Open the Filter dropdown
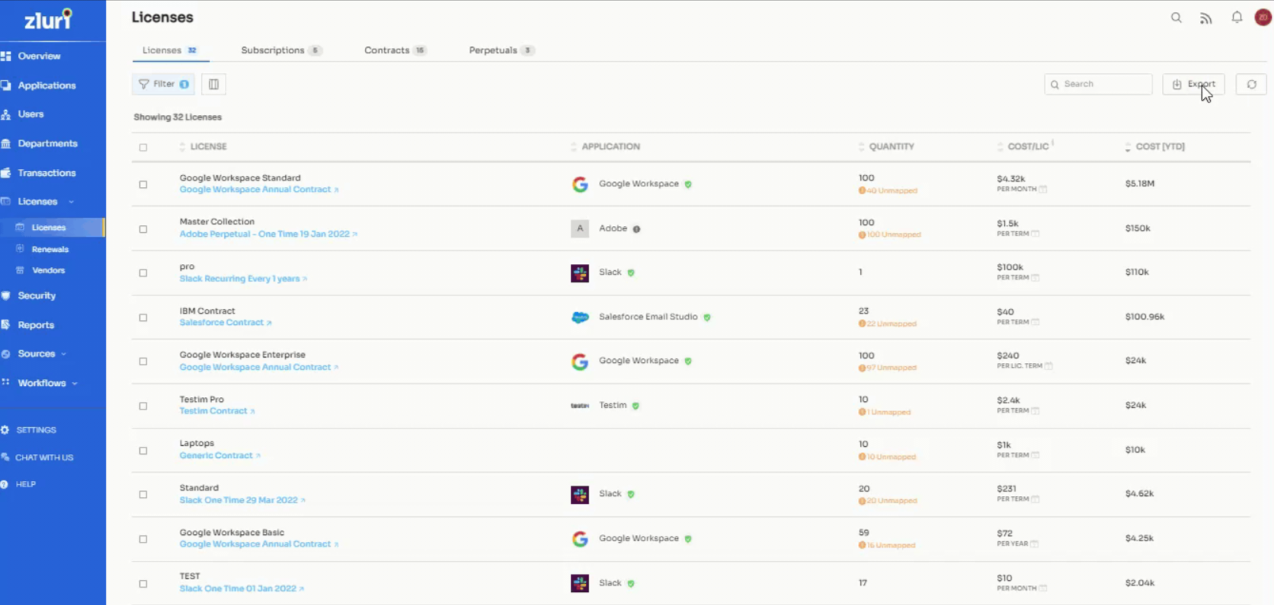1274x605 pixels. coord(163,84)
